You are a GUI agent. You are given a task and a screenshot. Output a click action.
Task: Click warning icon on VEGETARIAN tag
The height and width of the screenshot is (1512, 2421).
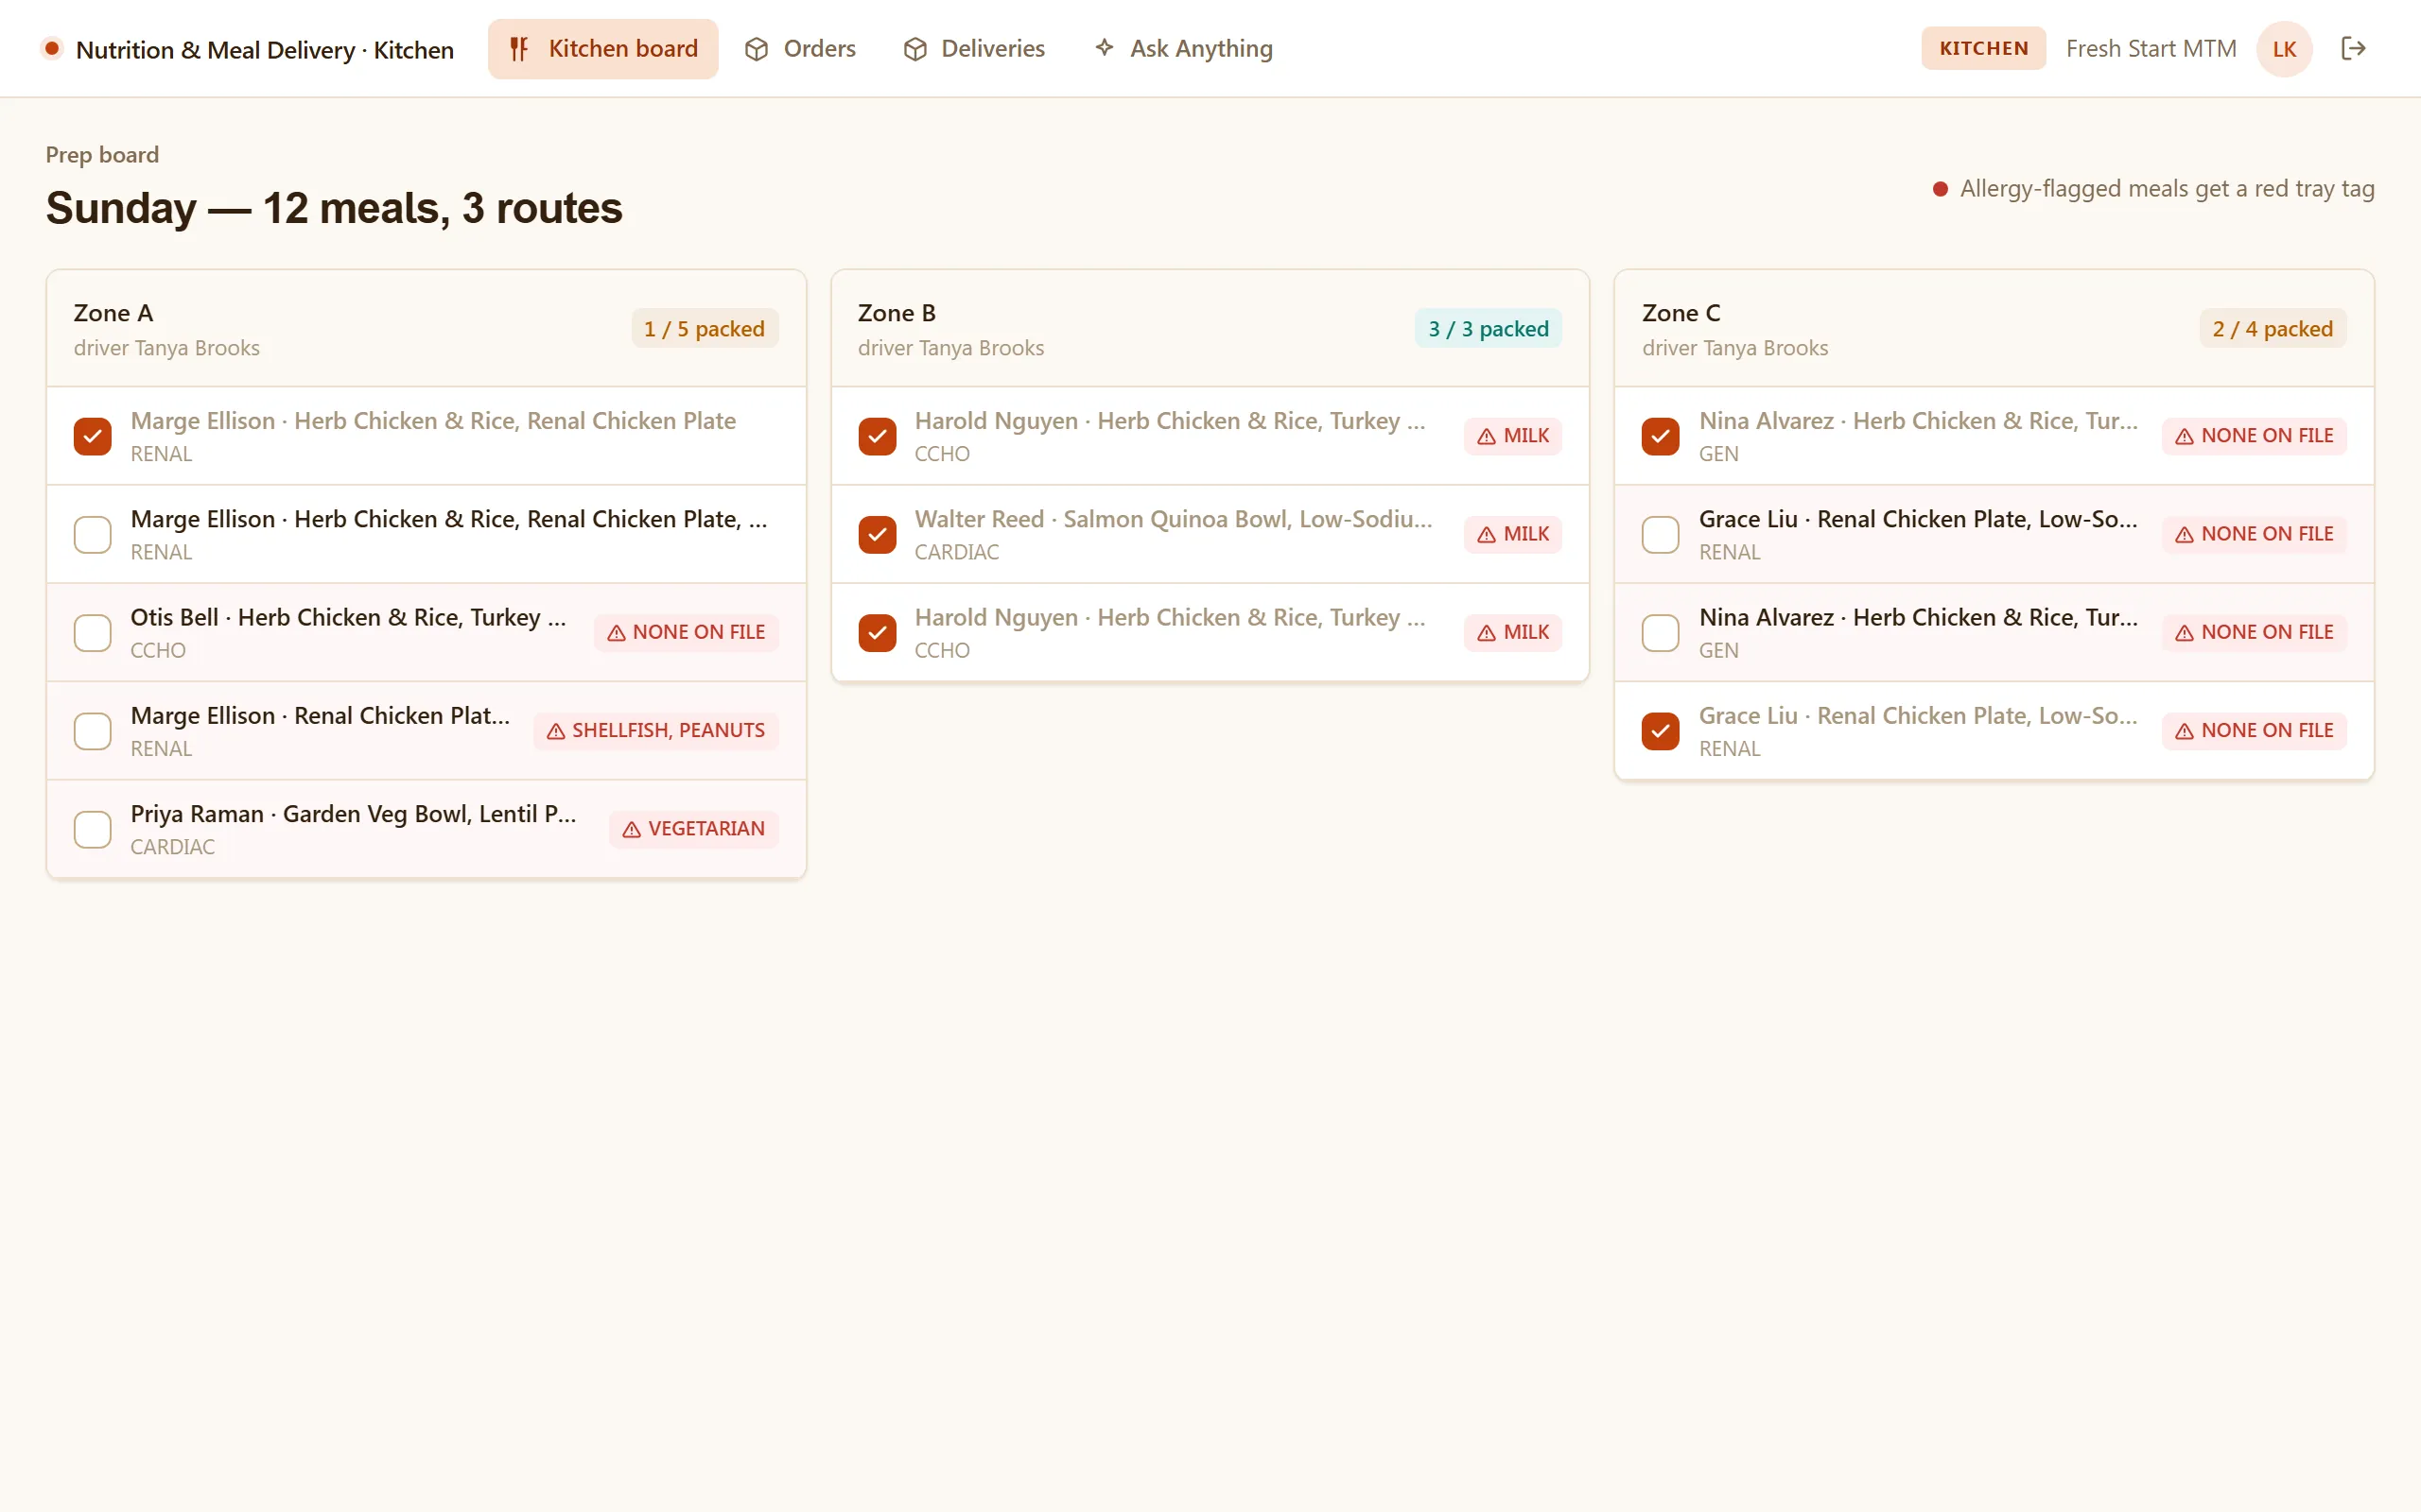click(632, 830)
